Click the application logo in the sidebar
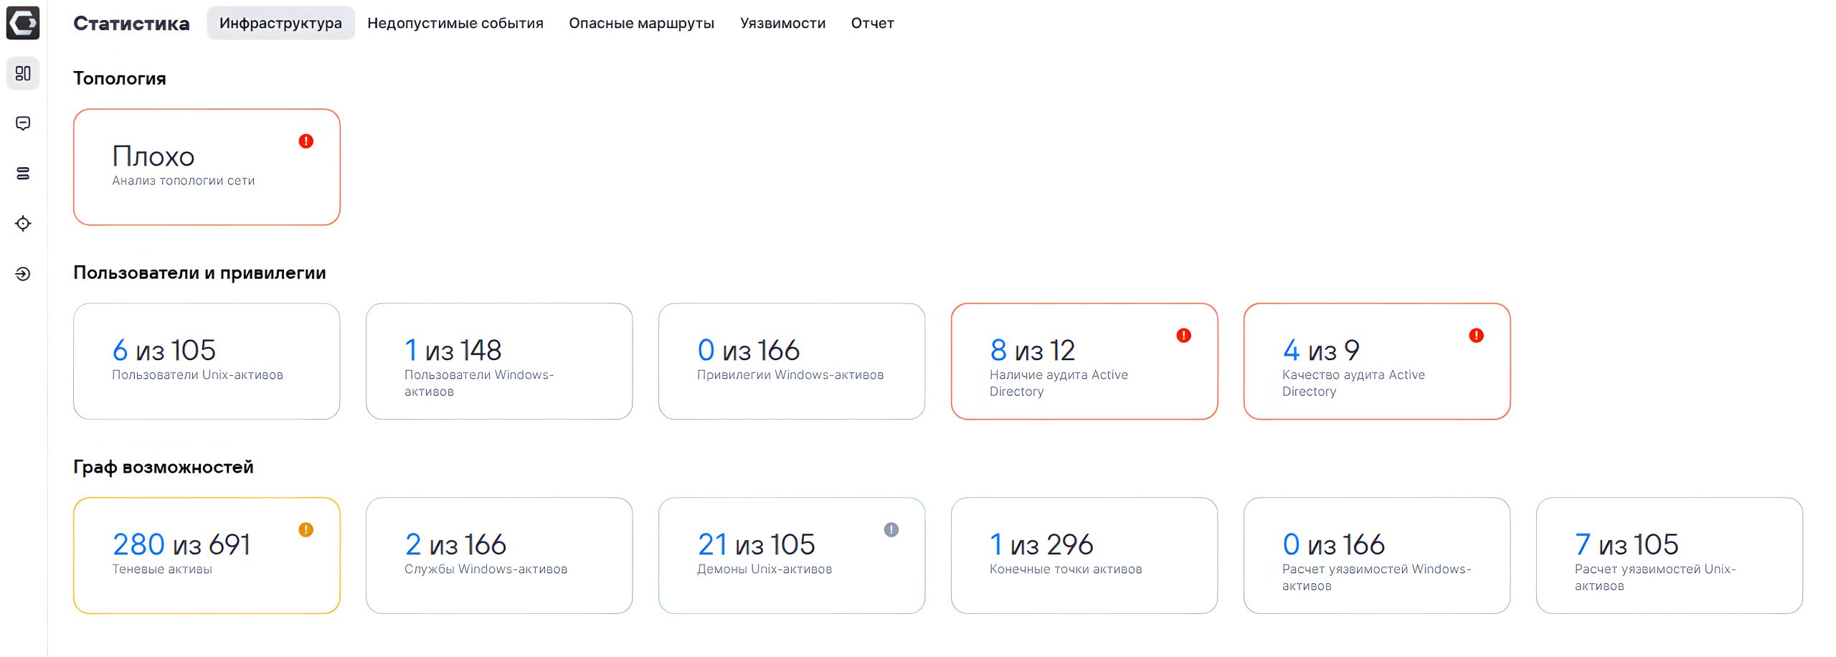The image size is (1836, 657). 23,24
